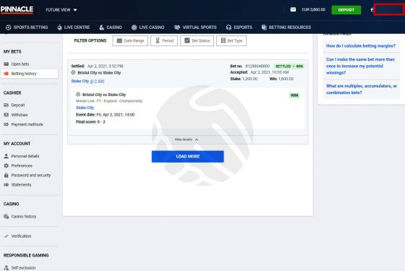405x271 pixels.
Task: Open the Stoke City @ 2.500 link
Action: click(x=88, y=81)
